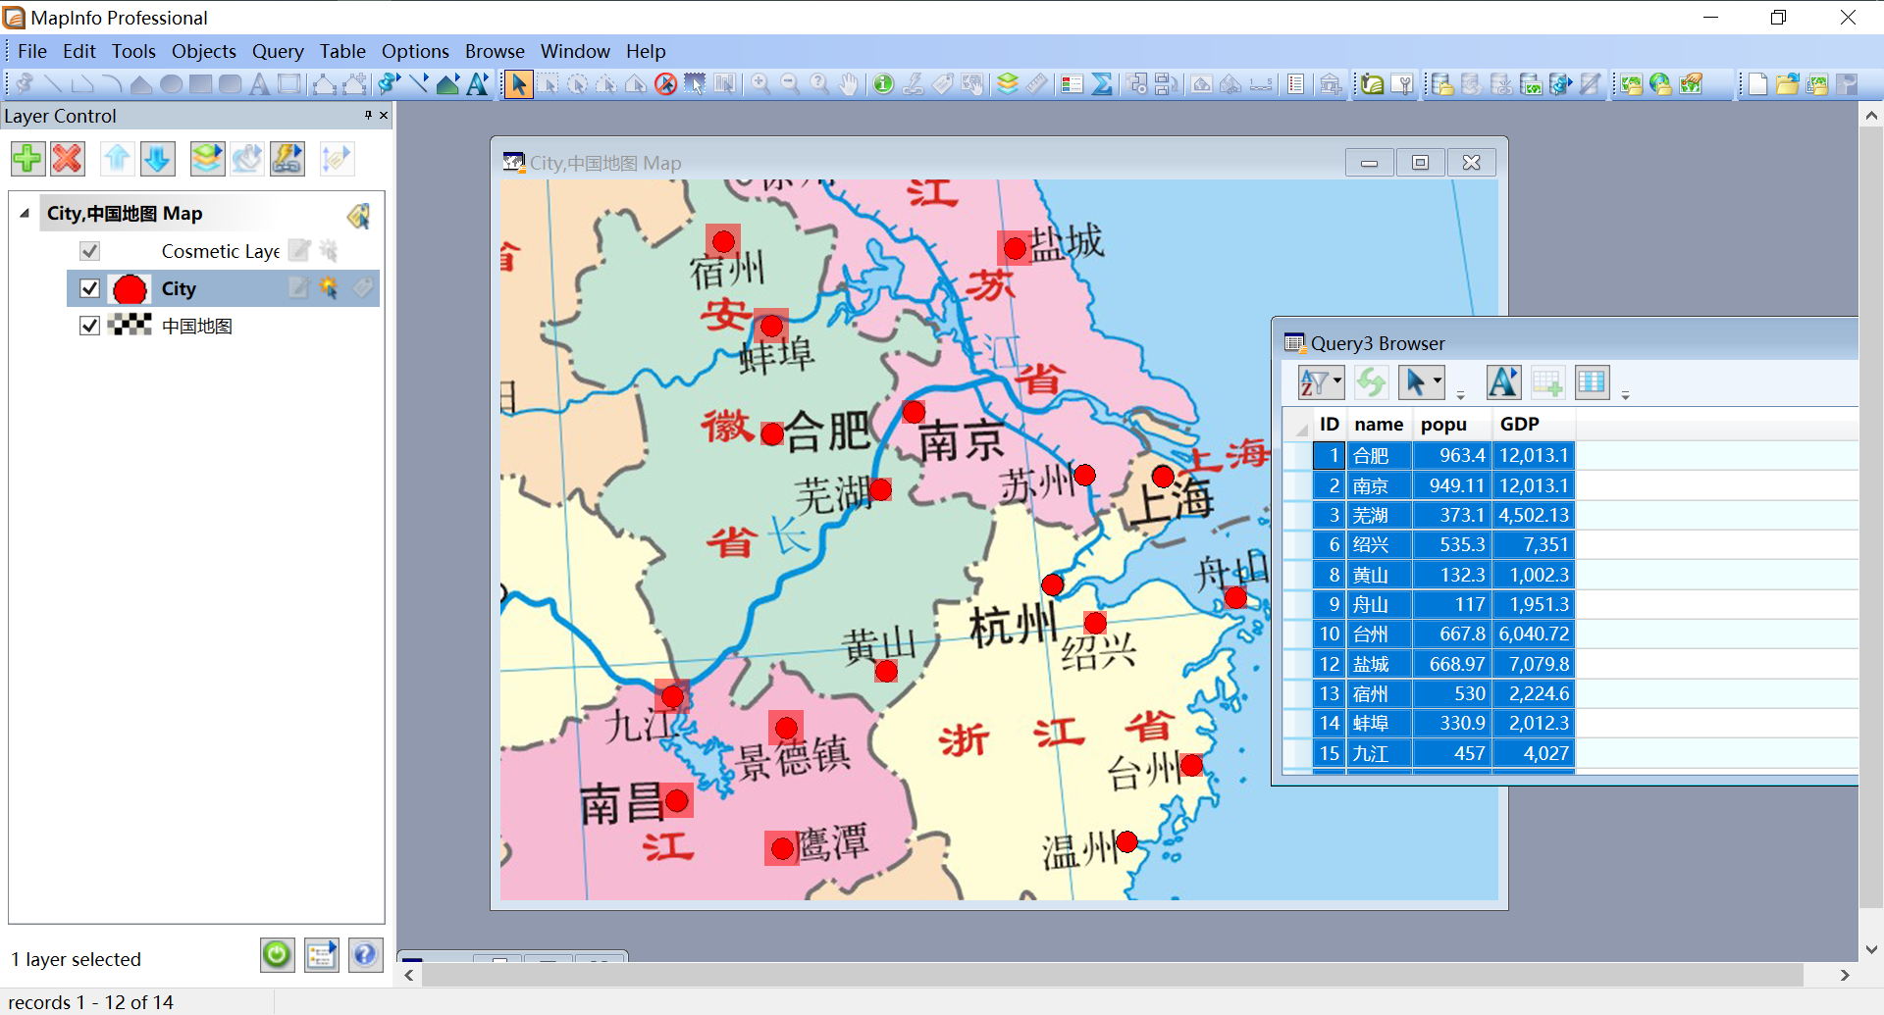Move the layer down with blue arrow
The width and height of the screenshot is (1884, 1015).
point(158,158)
